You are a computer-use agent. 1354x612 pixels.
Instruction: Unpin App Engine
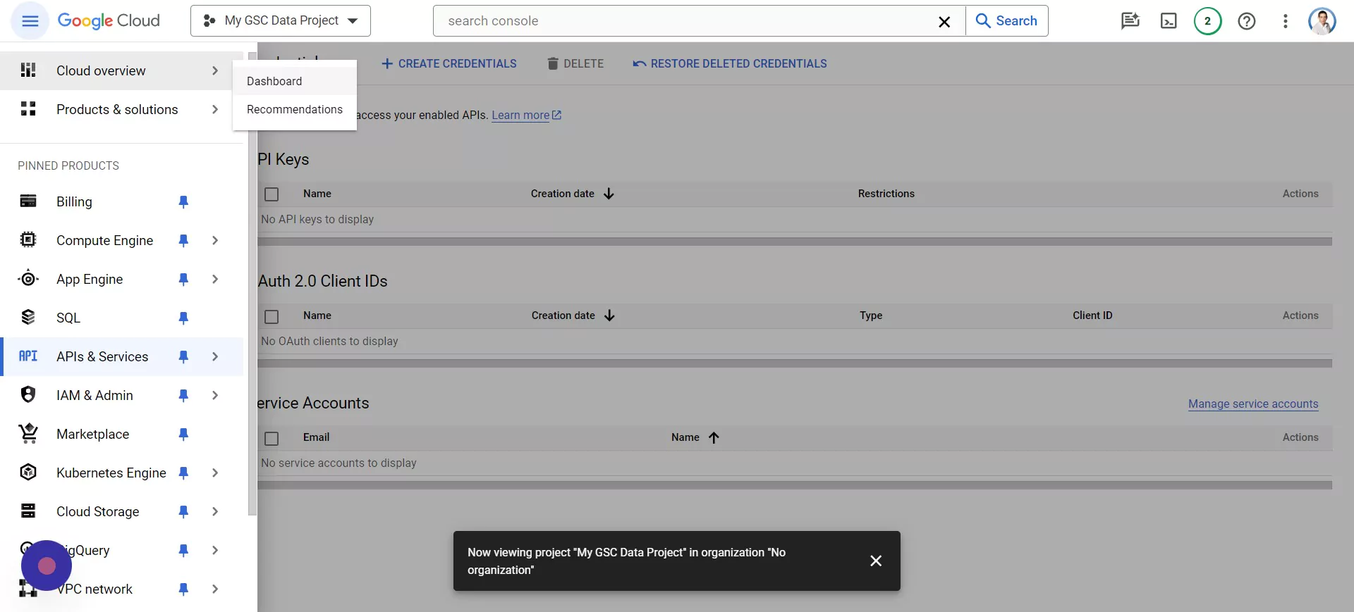coord(183,280)
